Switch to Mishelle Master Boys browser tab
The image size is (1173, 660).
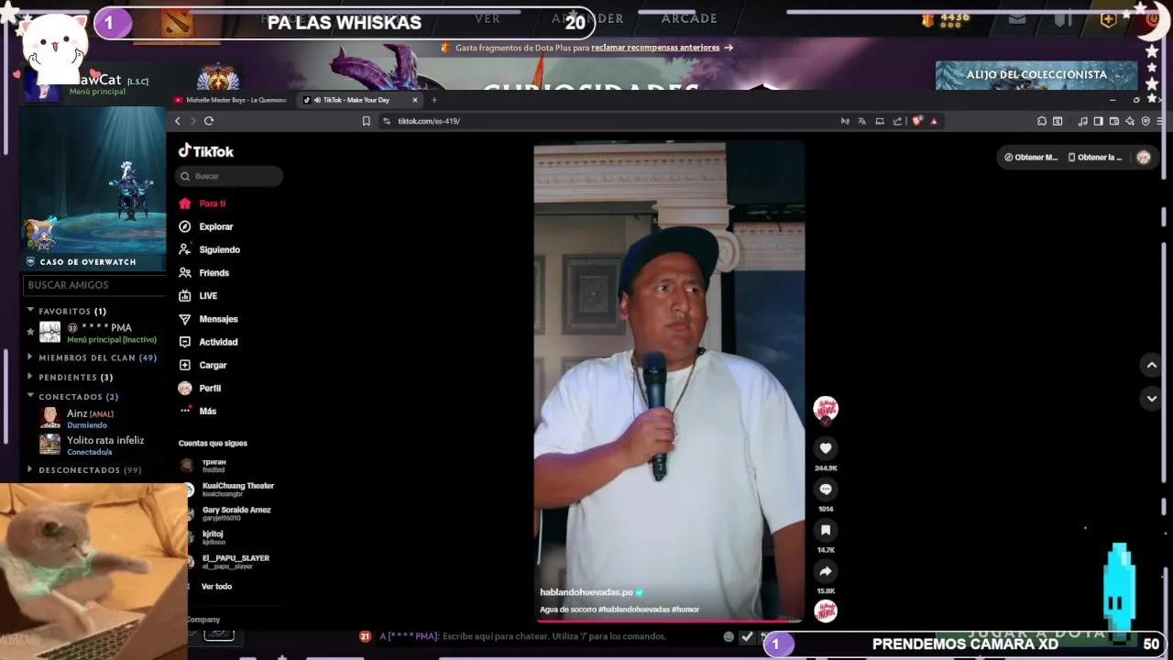[231, 100]
